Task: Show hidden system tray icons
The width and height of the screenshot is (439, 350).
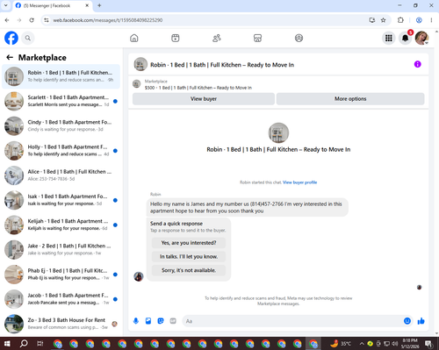Action: [362, 344]
